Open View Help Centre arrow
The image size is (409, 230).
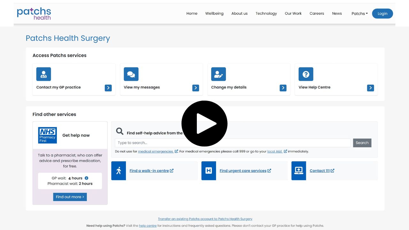[370, 88]
